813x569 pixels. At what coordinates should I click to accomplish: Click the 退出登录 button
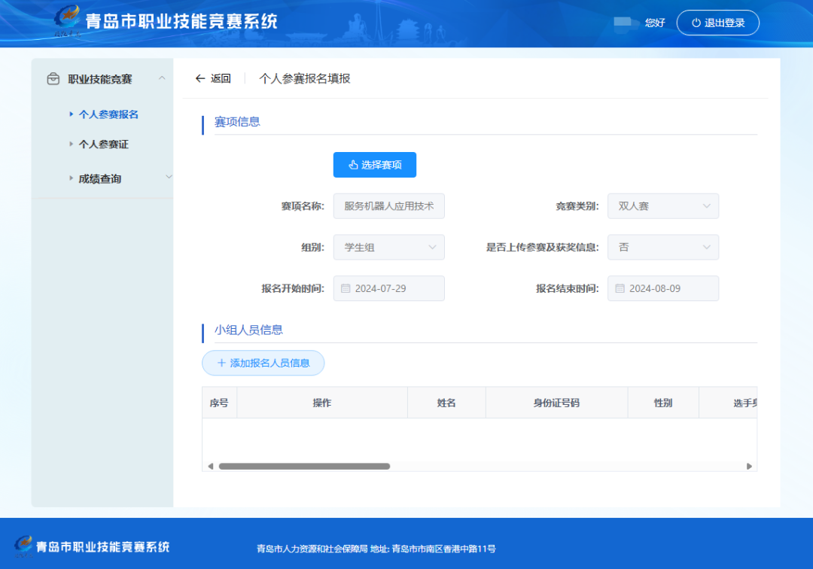click(717, 22)
